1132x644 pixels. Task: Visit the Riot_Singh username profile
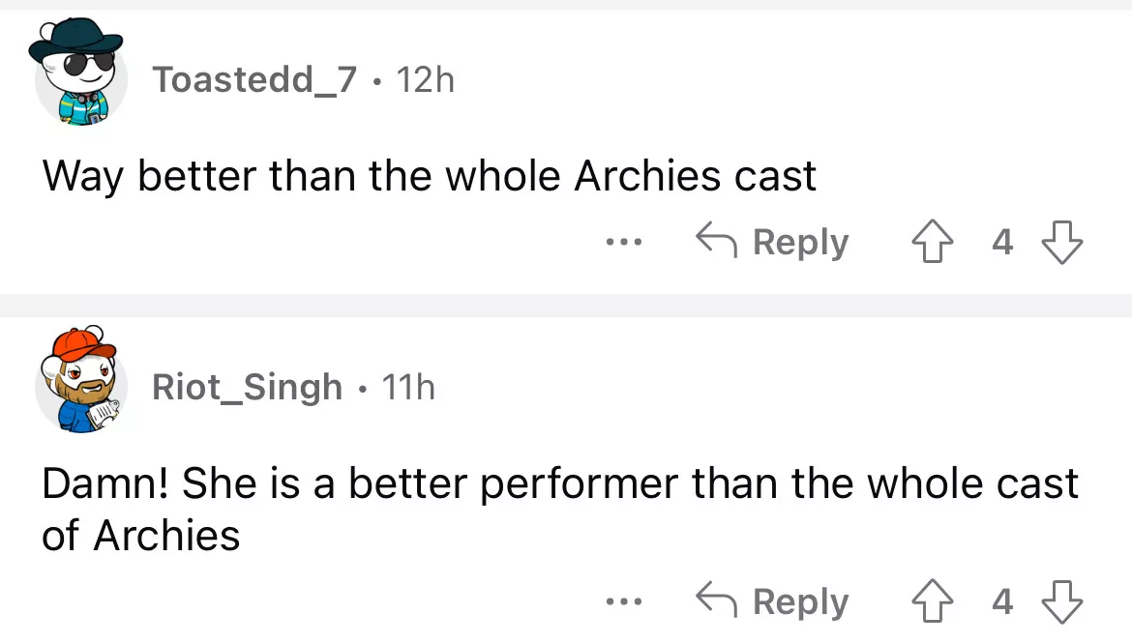(247, 387)
